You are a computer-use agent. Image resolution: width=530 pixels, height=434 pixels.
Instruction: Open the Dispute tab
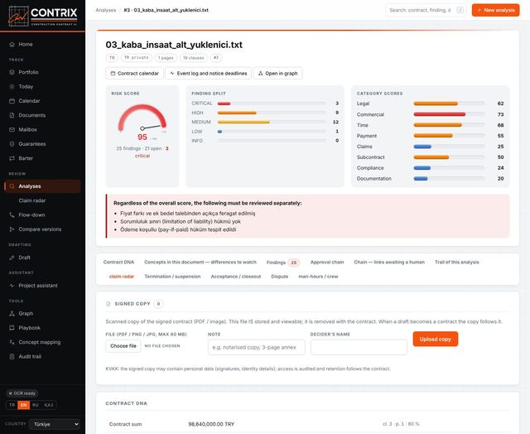coord(280,277)
